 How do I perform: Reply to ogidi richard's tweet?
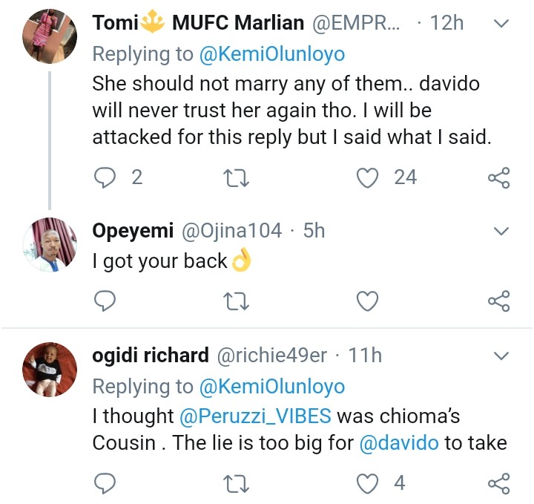tap(105, 483)
